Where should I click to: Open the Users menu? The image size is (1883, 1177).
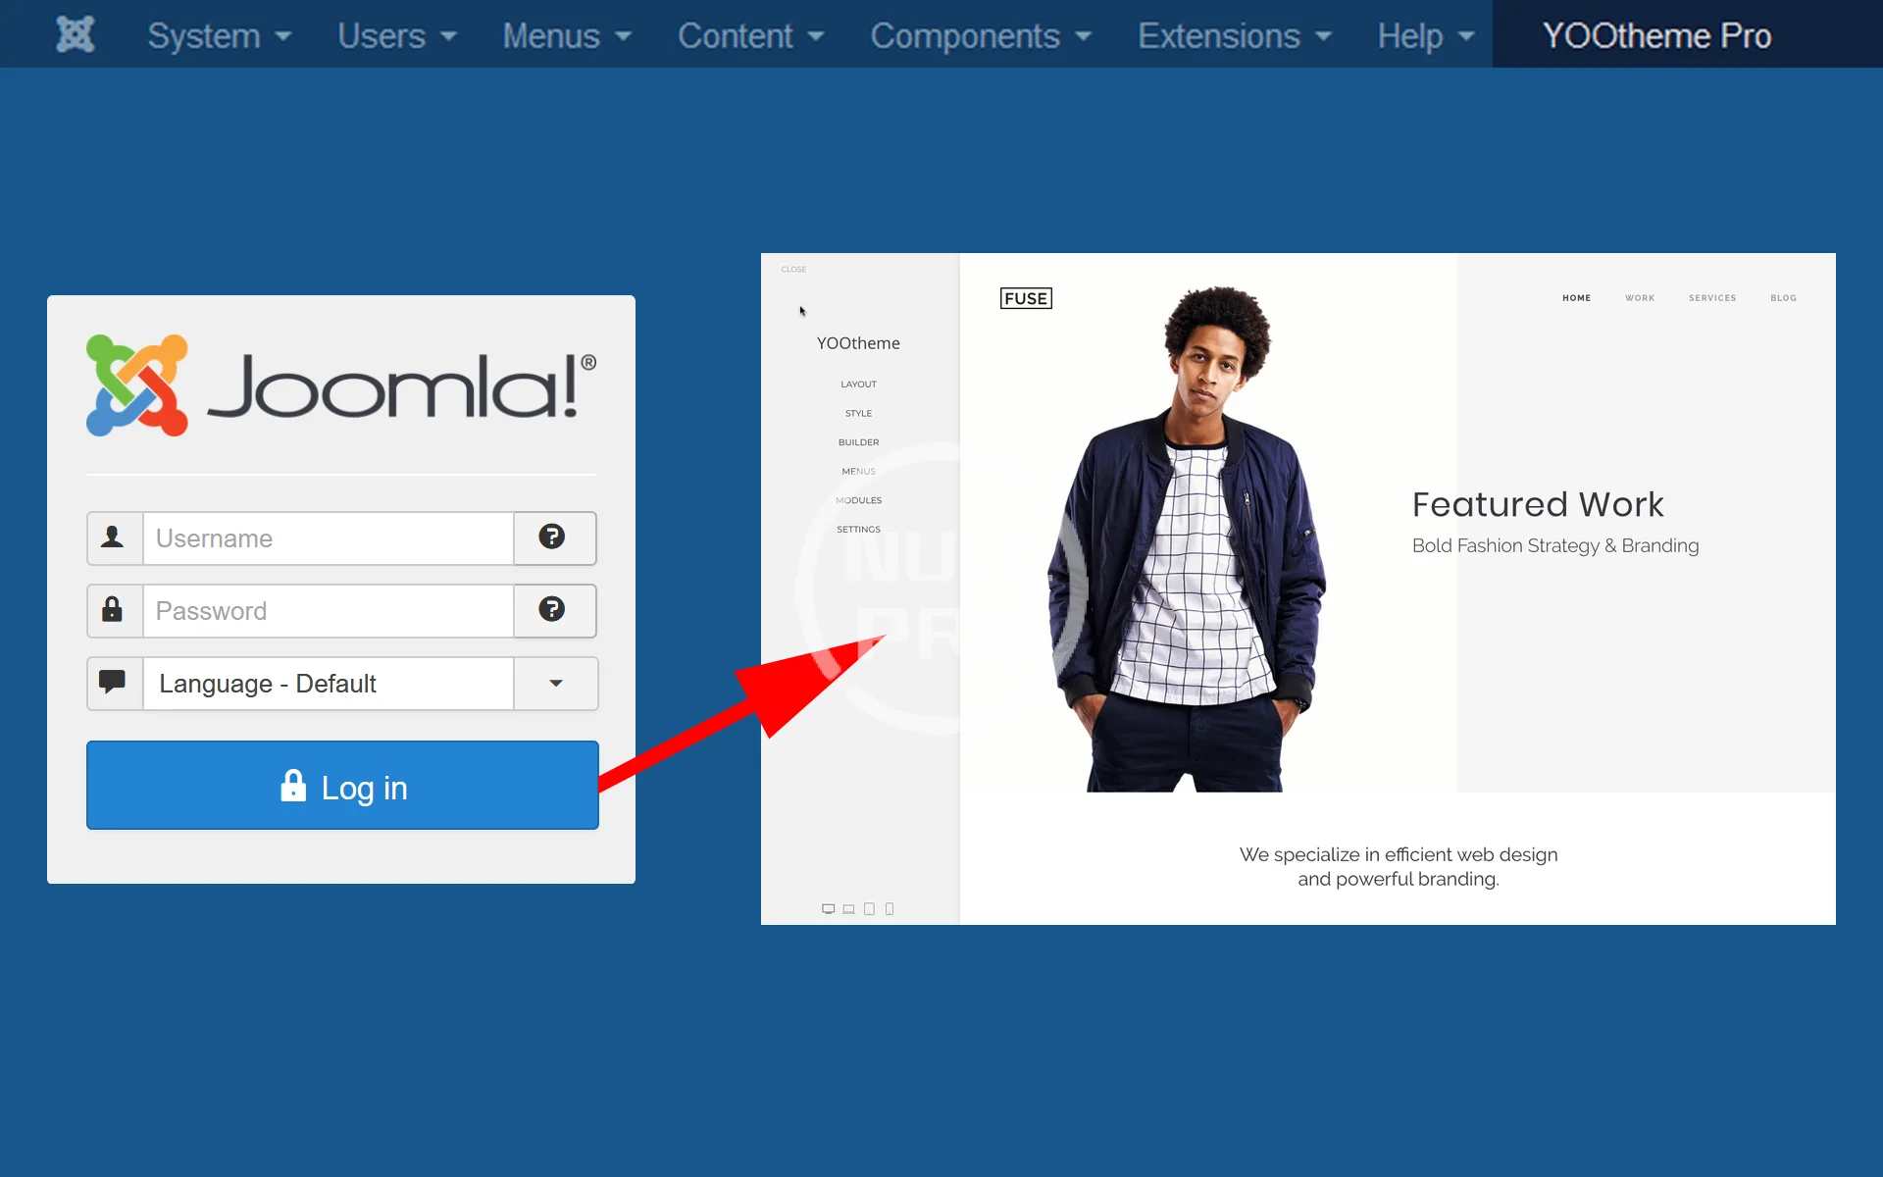click(397, 35)
